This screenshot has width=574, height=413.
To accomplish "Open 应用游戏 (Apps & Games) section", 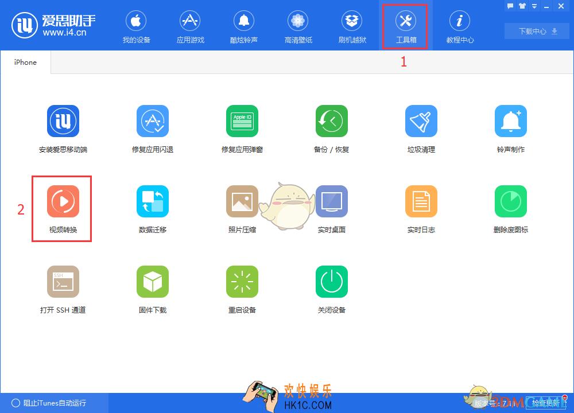I will pos(190,27).
